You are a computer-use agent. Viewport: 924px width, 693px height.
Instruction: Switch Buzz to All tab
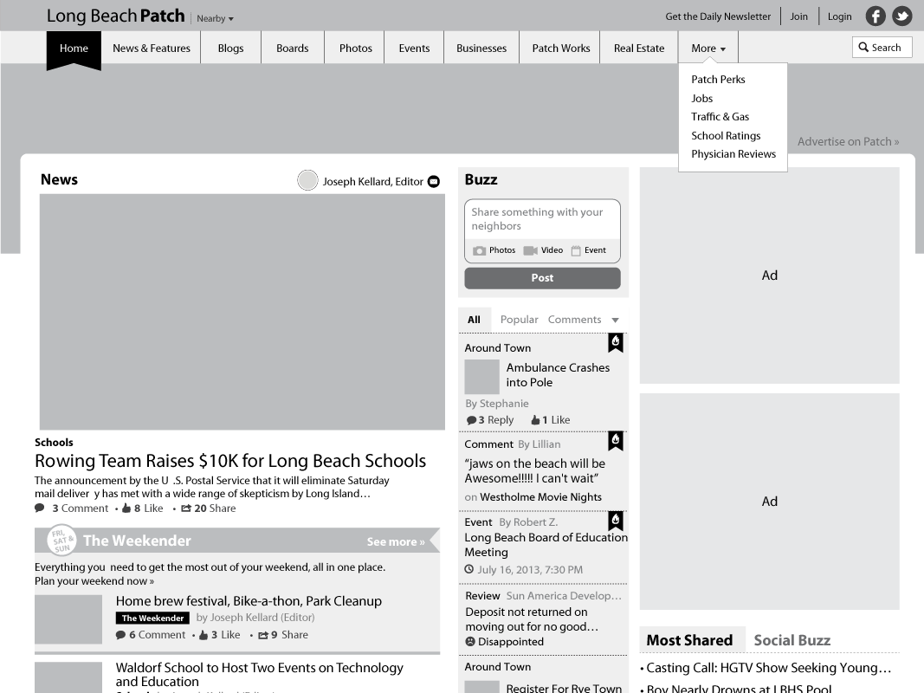[474, 320]
